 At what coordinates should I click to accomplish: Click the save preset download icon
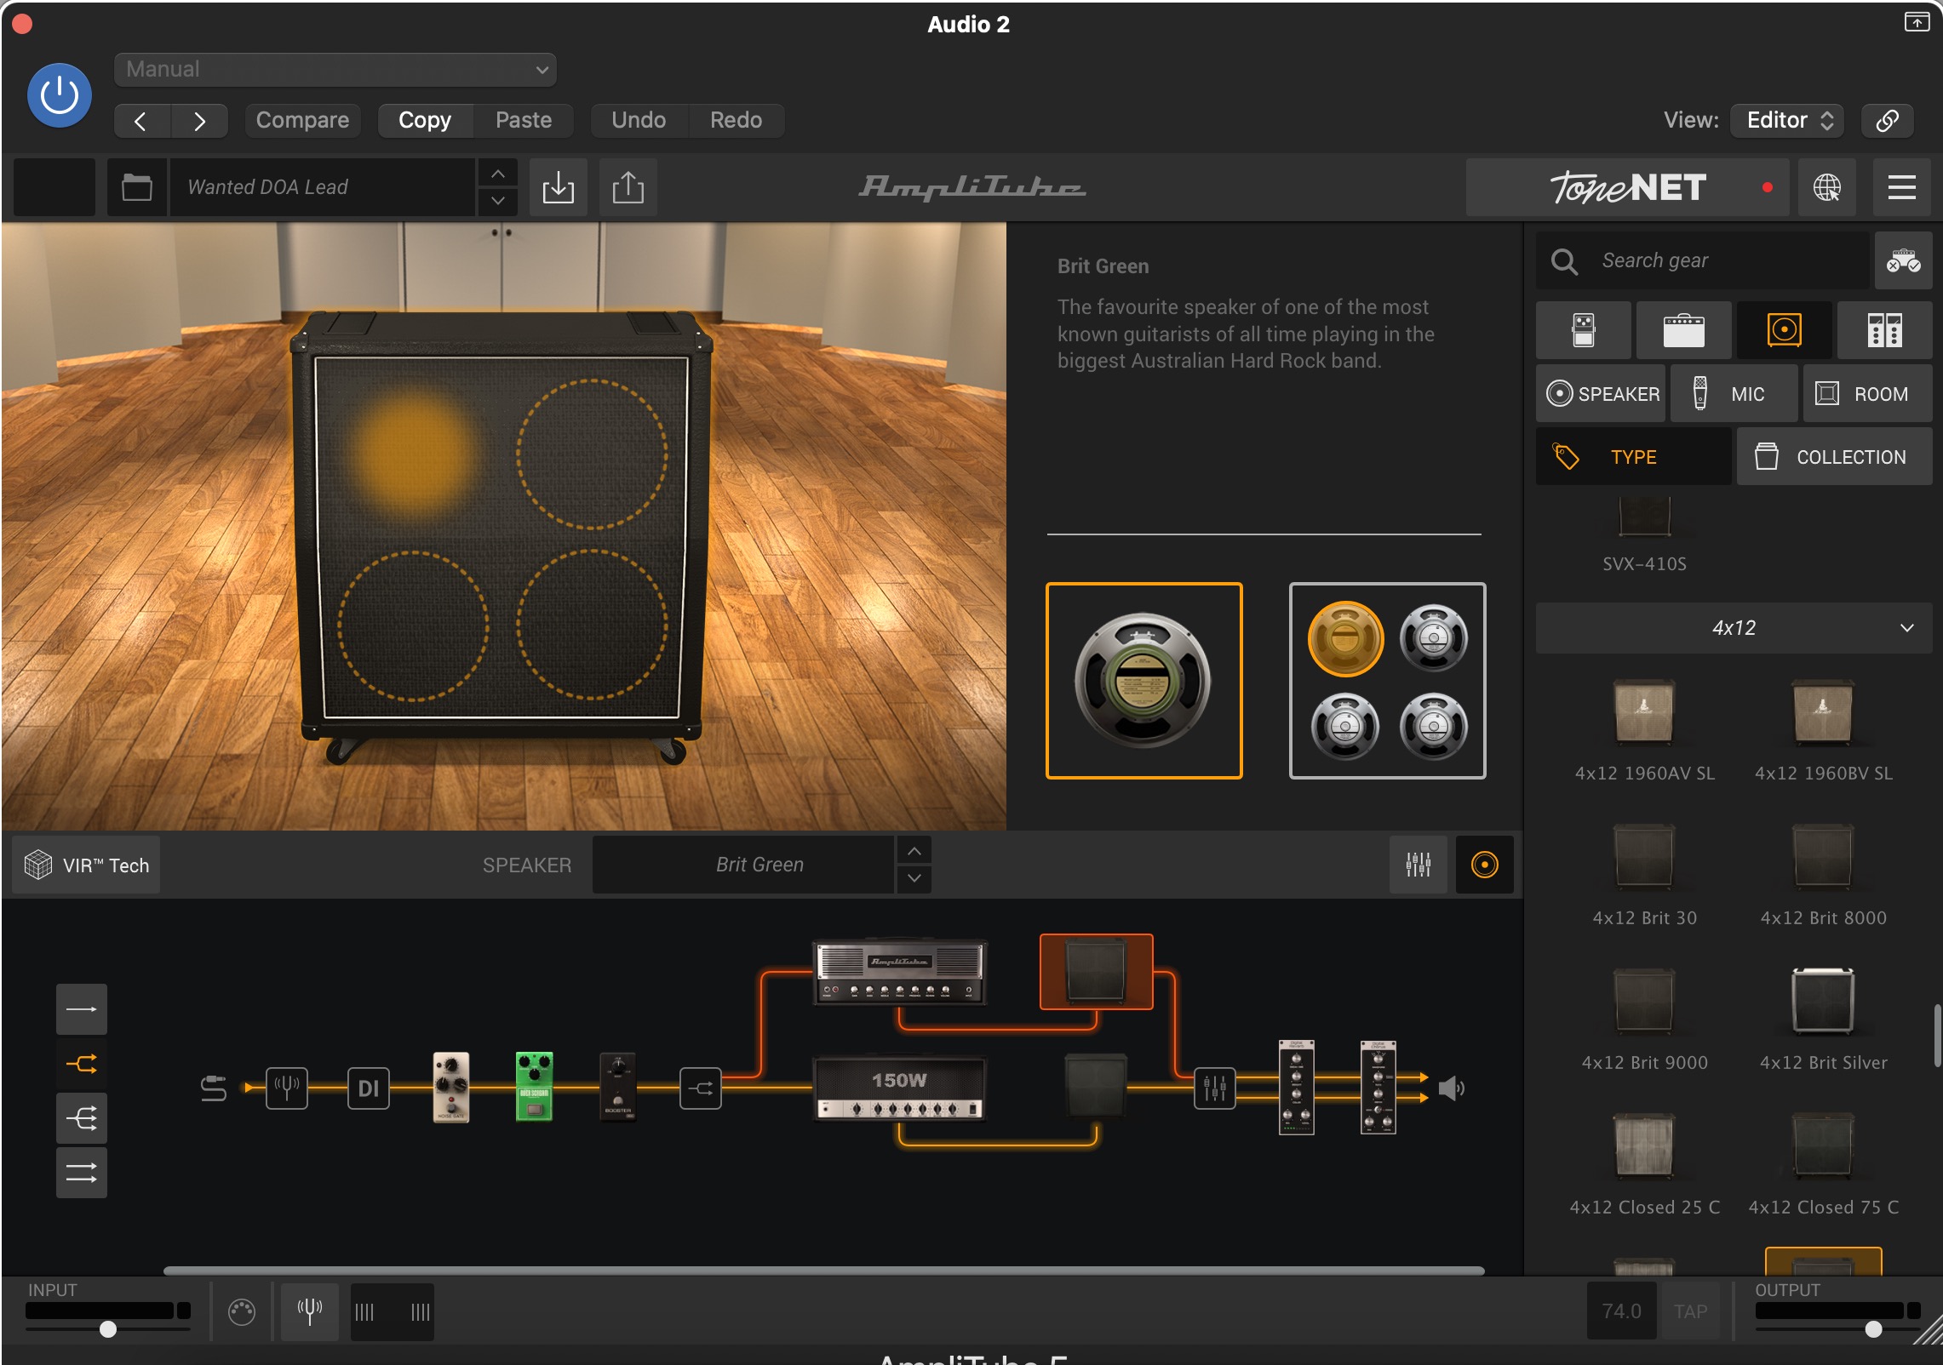558,186
